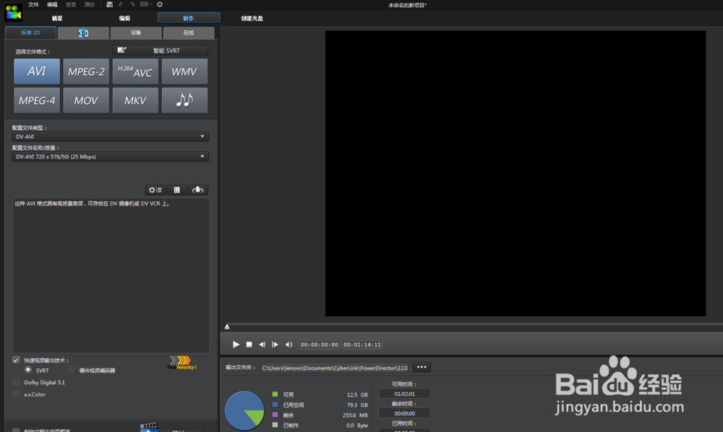Show profile details table icon
723x432 pixels.
click(176, 190)
